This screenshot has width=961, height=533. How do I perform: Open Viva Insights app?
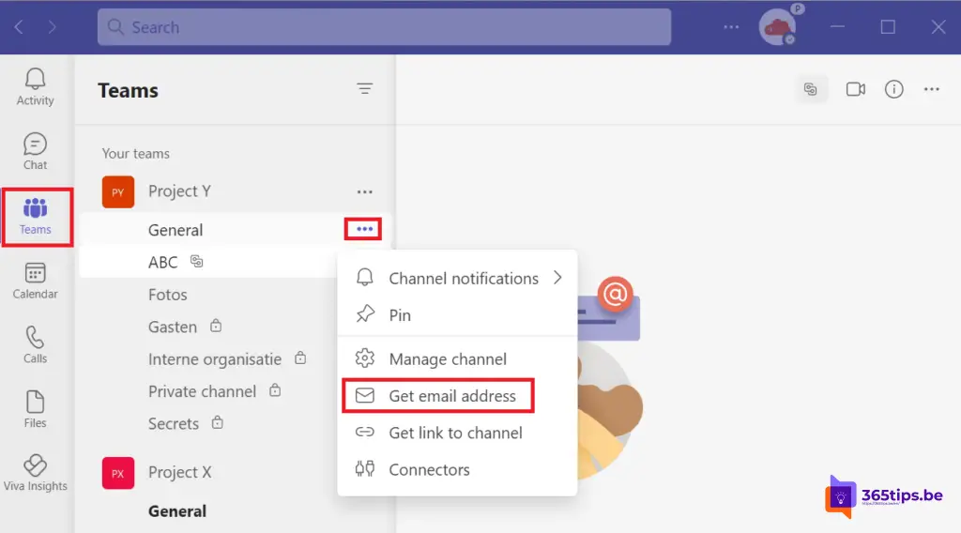[x=35, y=473]
